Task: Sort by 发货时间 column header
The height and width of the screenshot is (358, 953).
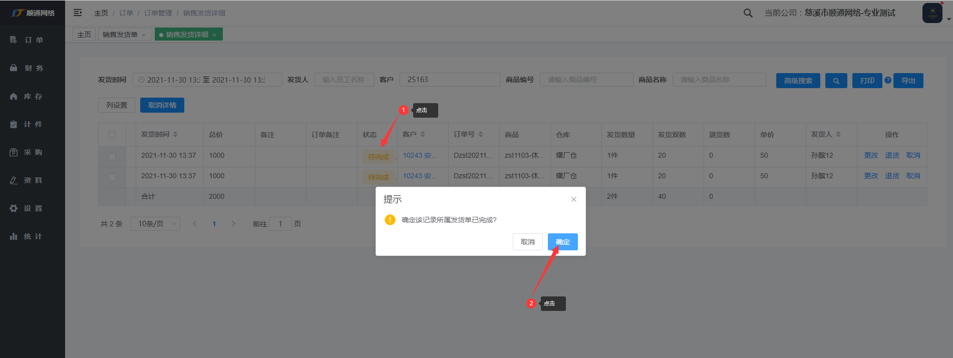Action: [x=159, y=135]
